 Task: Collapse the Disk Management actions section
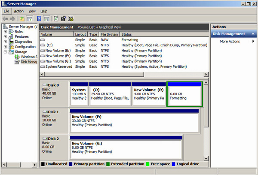[253, 34]
